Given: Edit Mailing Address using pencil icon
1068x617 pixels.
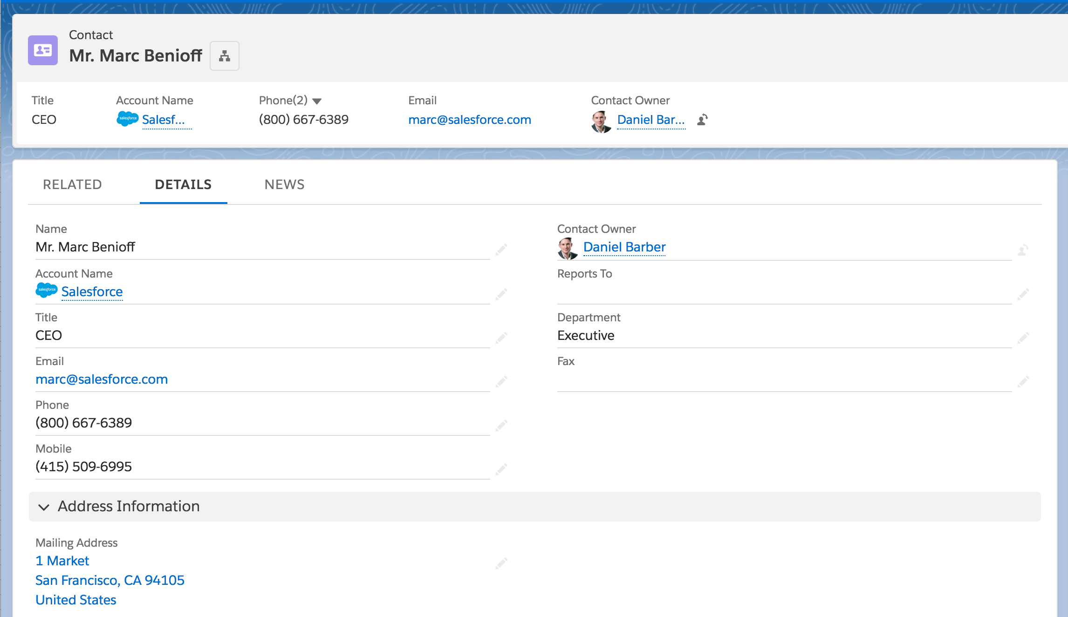Looking at the screenshot, I should tap(501, 563).
